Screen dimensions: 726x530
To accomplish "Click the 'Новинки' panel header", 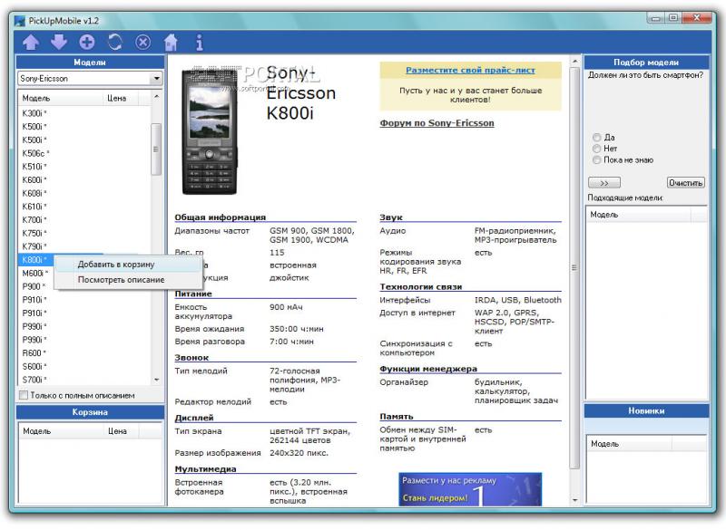I will pos(646,410).
